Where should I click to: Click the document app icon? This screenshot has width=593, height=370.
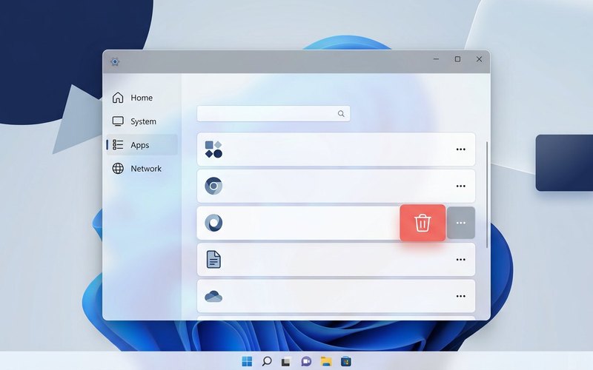[x=213, y=260]
